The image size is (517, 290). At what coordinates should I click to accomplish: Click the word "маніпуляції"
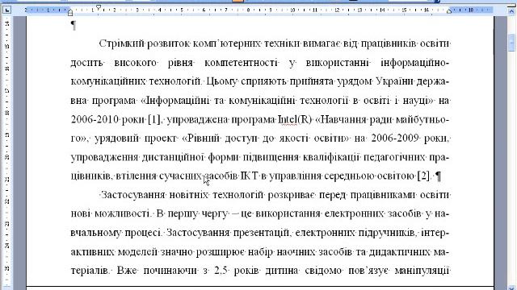point(422,271)
